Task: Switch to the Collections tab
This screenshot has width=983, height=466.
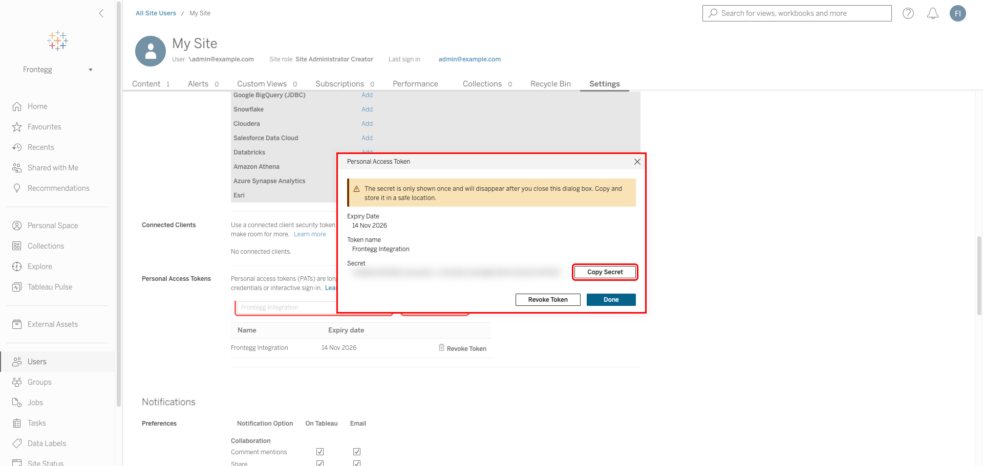Action: coord(487,84)
